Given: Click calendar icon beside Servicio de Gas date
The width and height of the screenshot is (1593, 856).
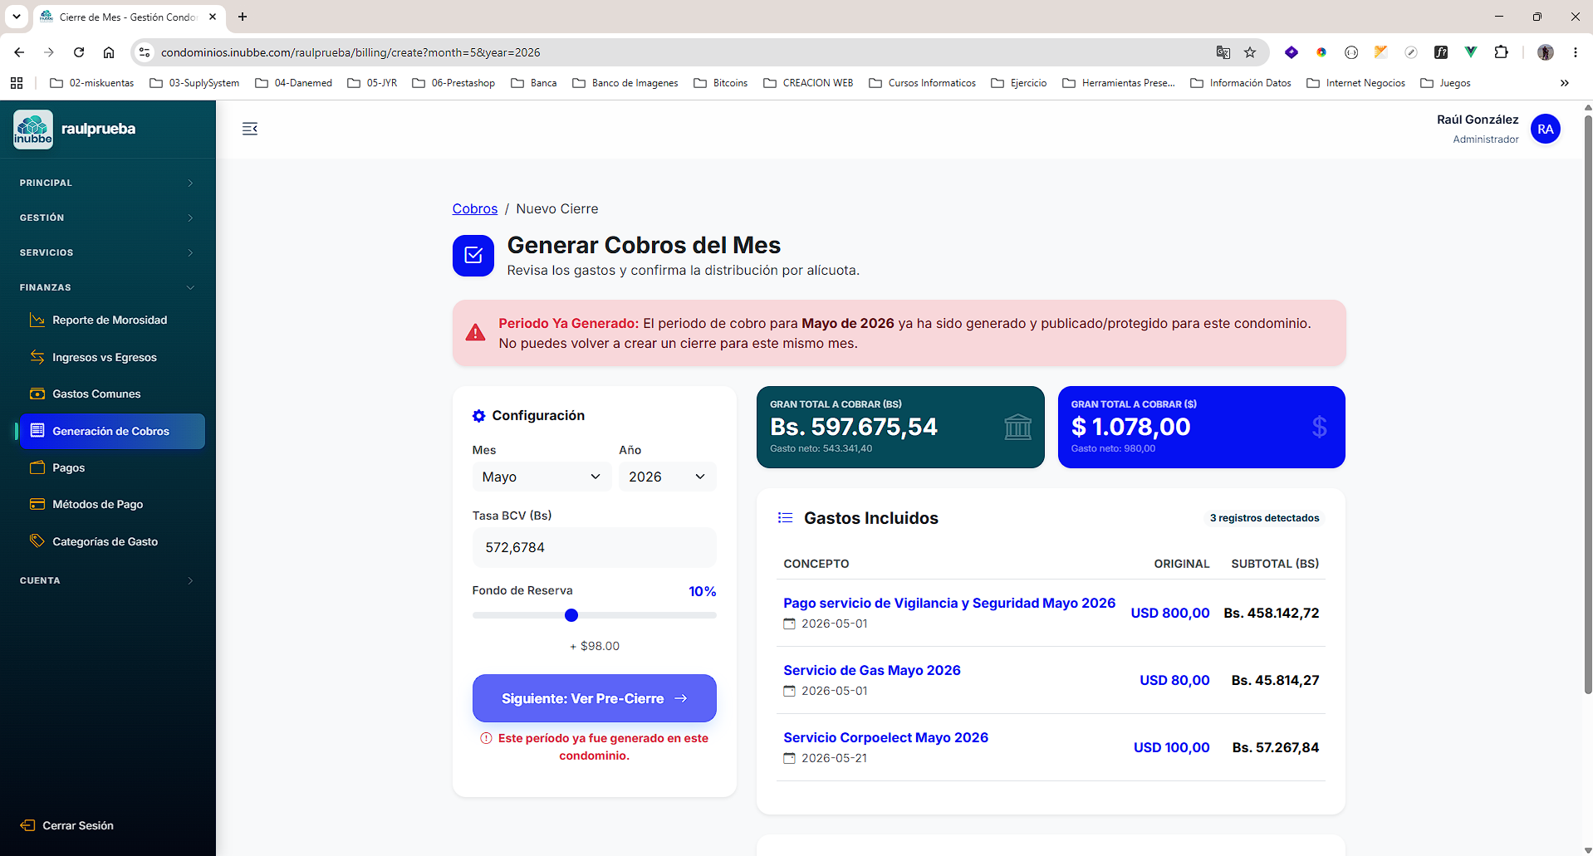Looking at the screenshot, I should click(x=790, y=691).
